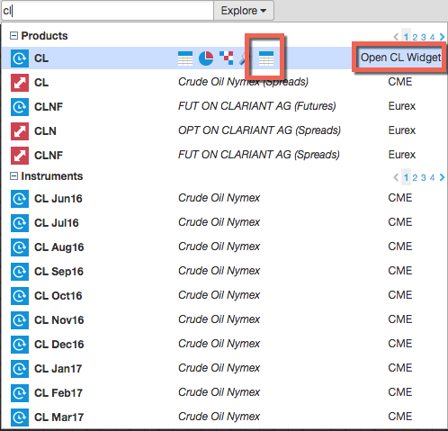
Task: Select the CLN OPT ON CLARIANT spreads icon
Action: [20, 131]
